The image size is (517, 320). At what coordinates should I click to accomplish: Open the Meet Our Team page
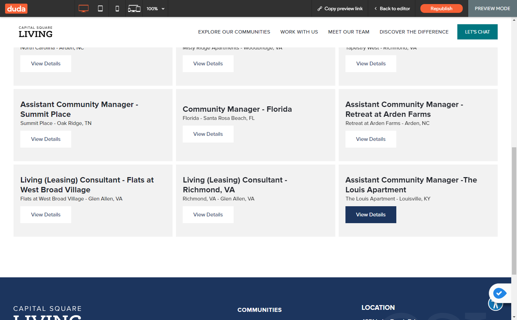point(349,32)
